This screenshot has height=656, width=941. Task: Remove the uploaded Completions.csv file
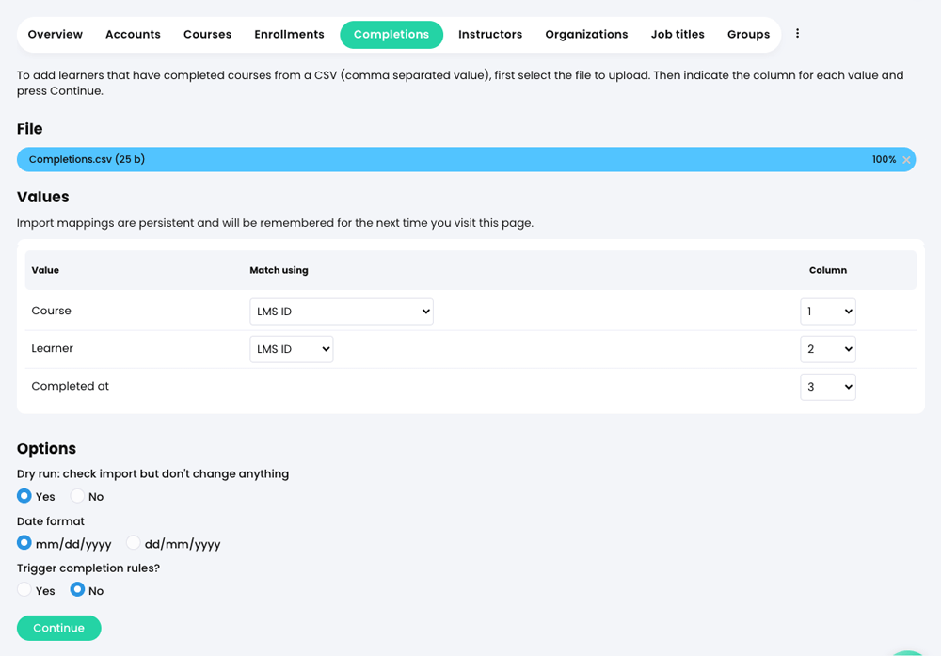point(905,159)
